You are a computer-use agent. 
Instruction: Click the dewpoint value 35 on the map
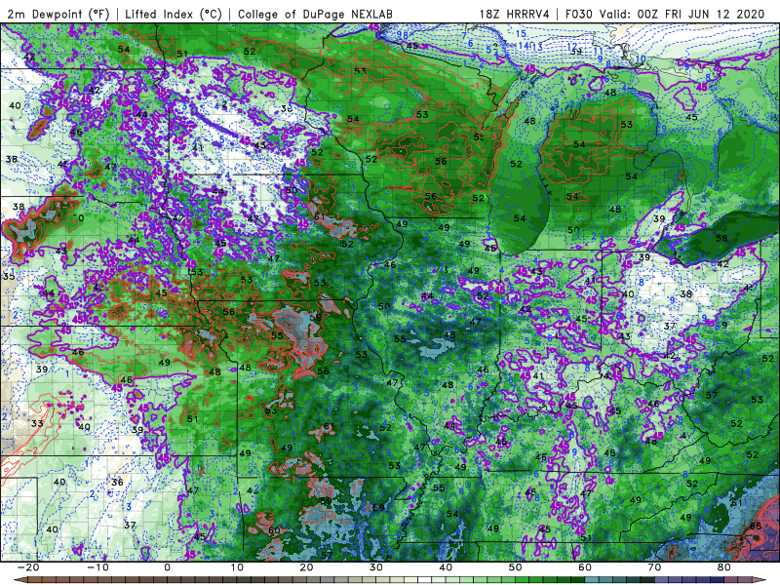pyautogui.click(x=9, y=277)
